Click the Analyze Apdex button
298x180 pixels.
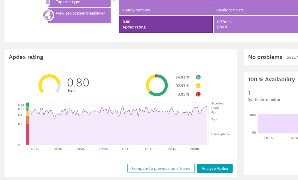pos(215,168)
